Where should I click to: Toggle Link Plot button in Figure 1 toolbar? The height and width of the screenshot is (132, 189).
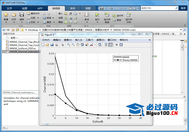[x=100, y=45]
